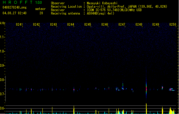Click the 0241 time marker
This screenshot has height=114, width=179.
[x=19, y=25]
